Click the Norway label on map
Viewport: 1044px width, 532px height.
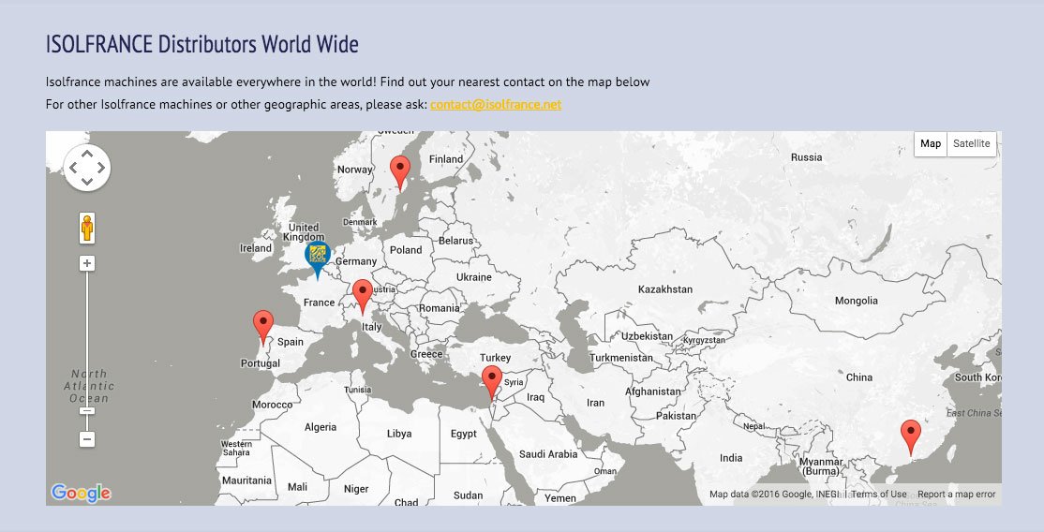(355, 170)
